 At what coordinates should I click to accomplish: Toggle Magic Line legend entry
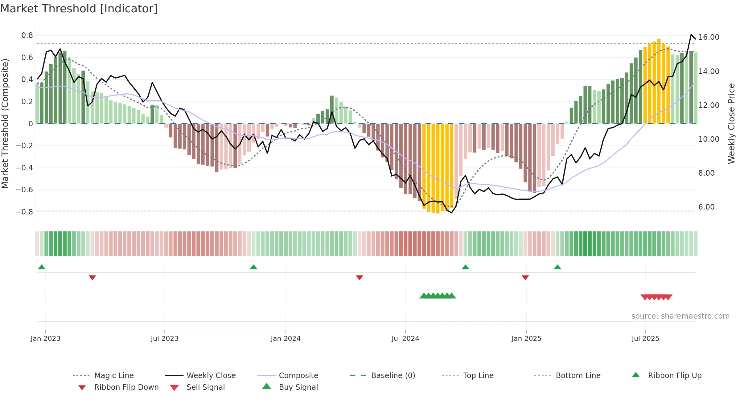coord(103,375)
